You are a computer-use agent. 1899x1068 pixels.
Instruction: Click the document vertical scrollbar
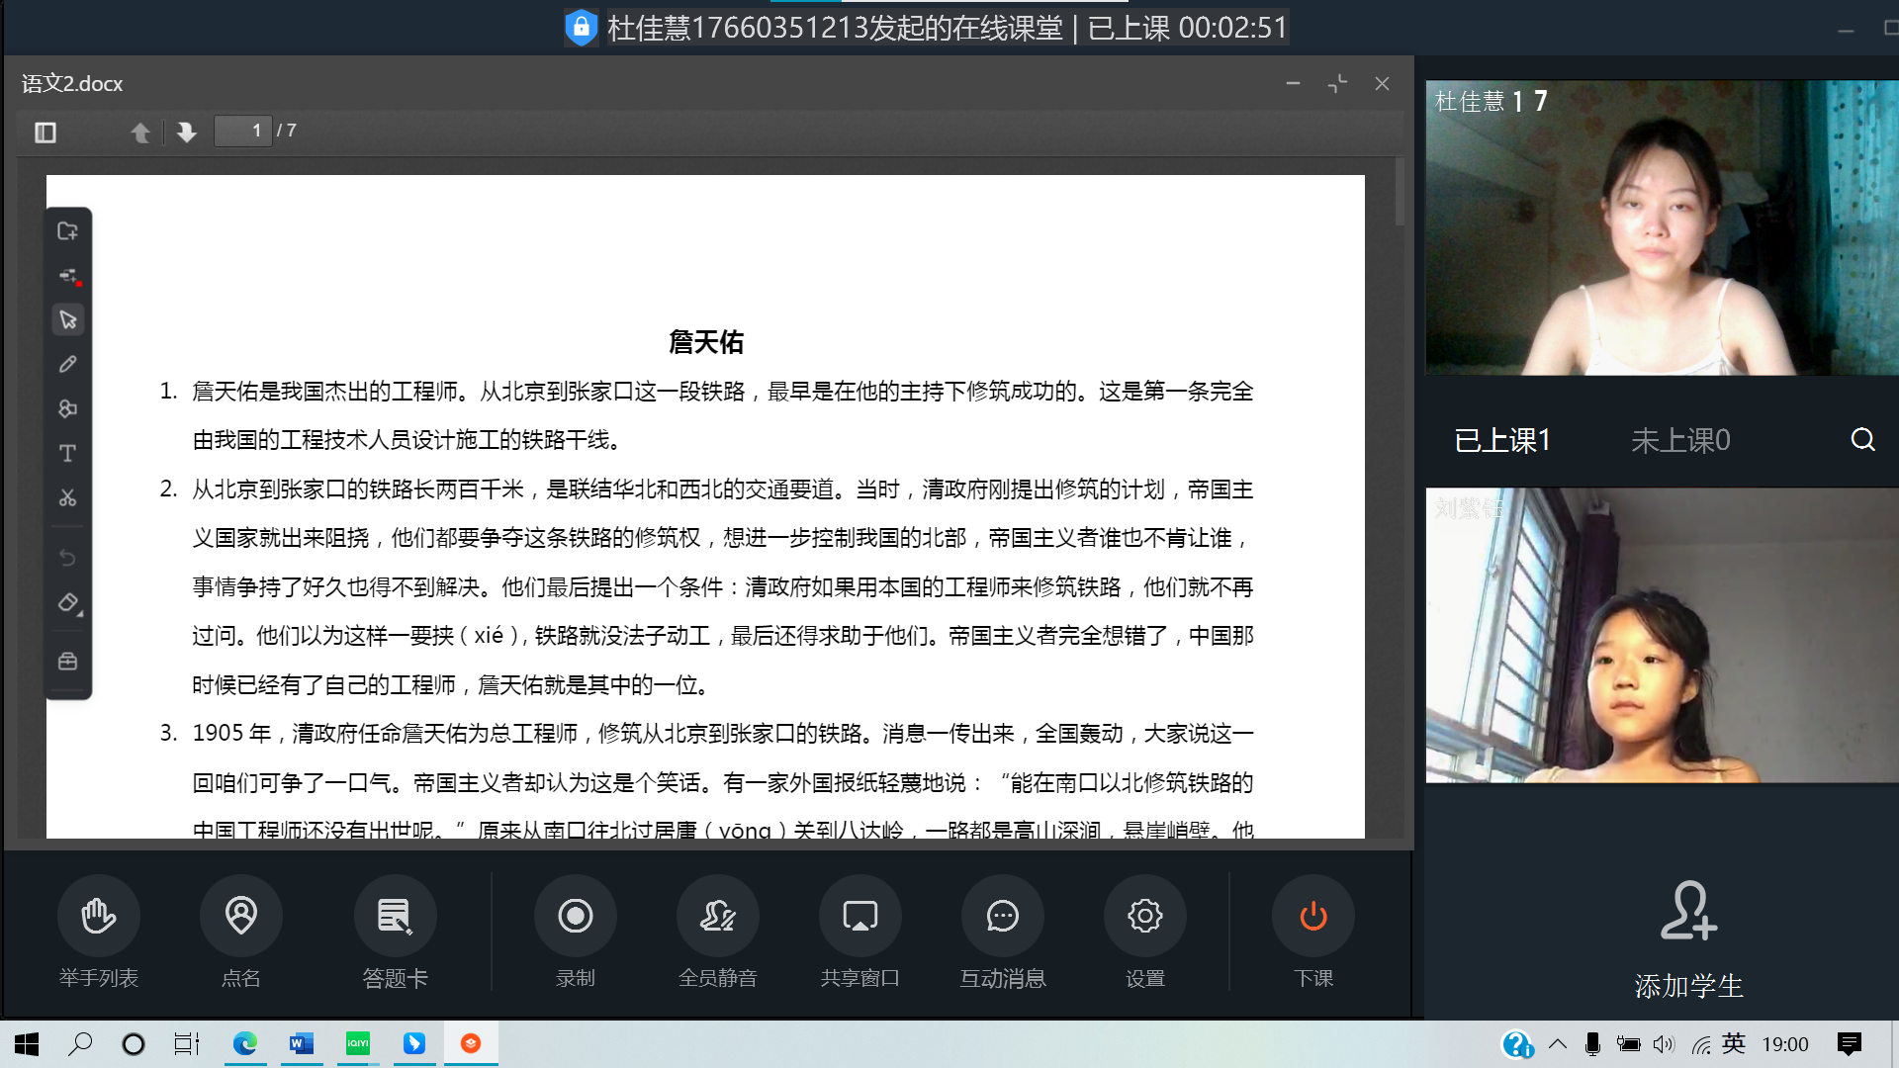coord(1400,191)
